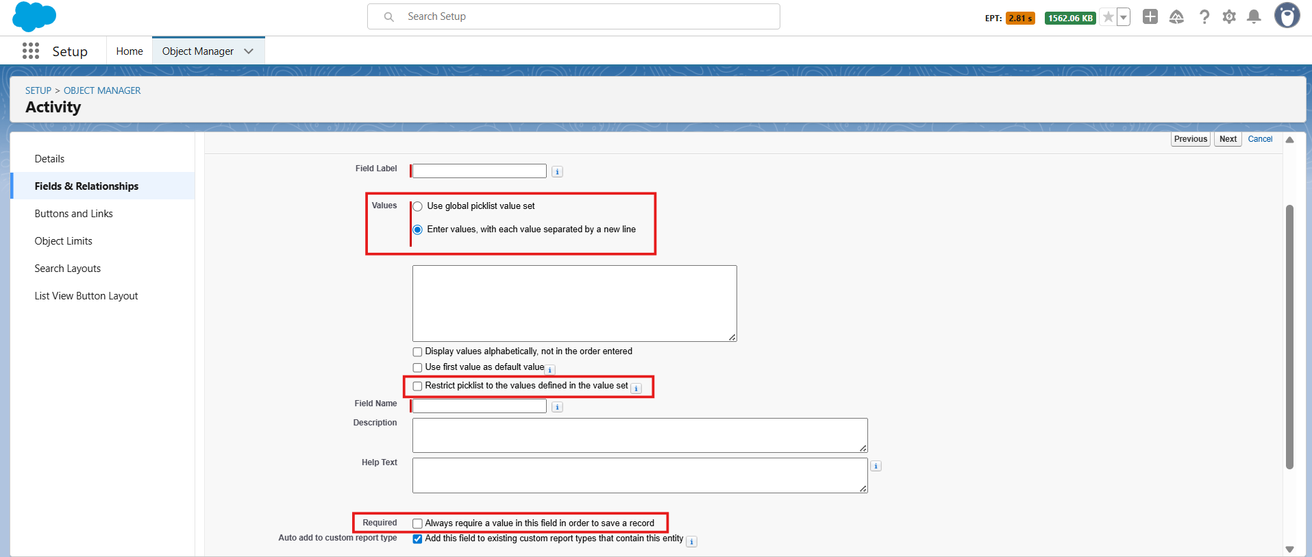Click the Field Name input
Image resolution: width=1312 pixels, height=557 pixels.
click(x=480, y=406)
